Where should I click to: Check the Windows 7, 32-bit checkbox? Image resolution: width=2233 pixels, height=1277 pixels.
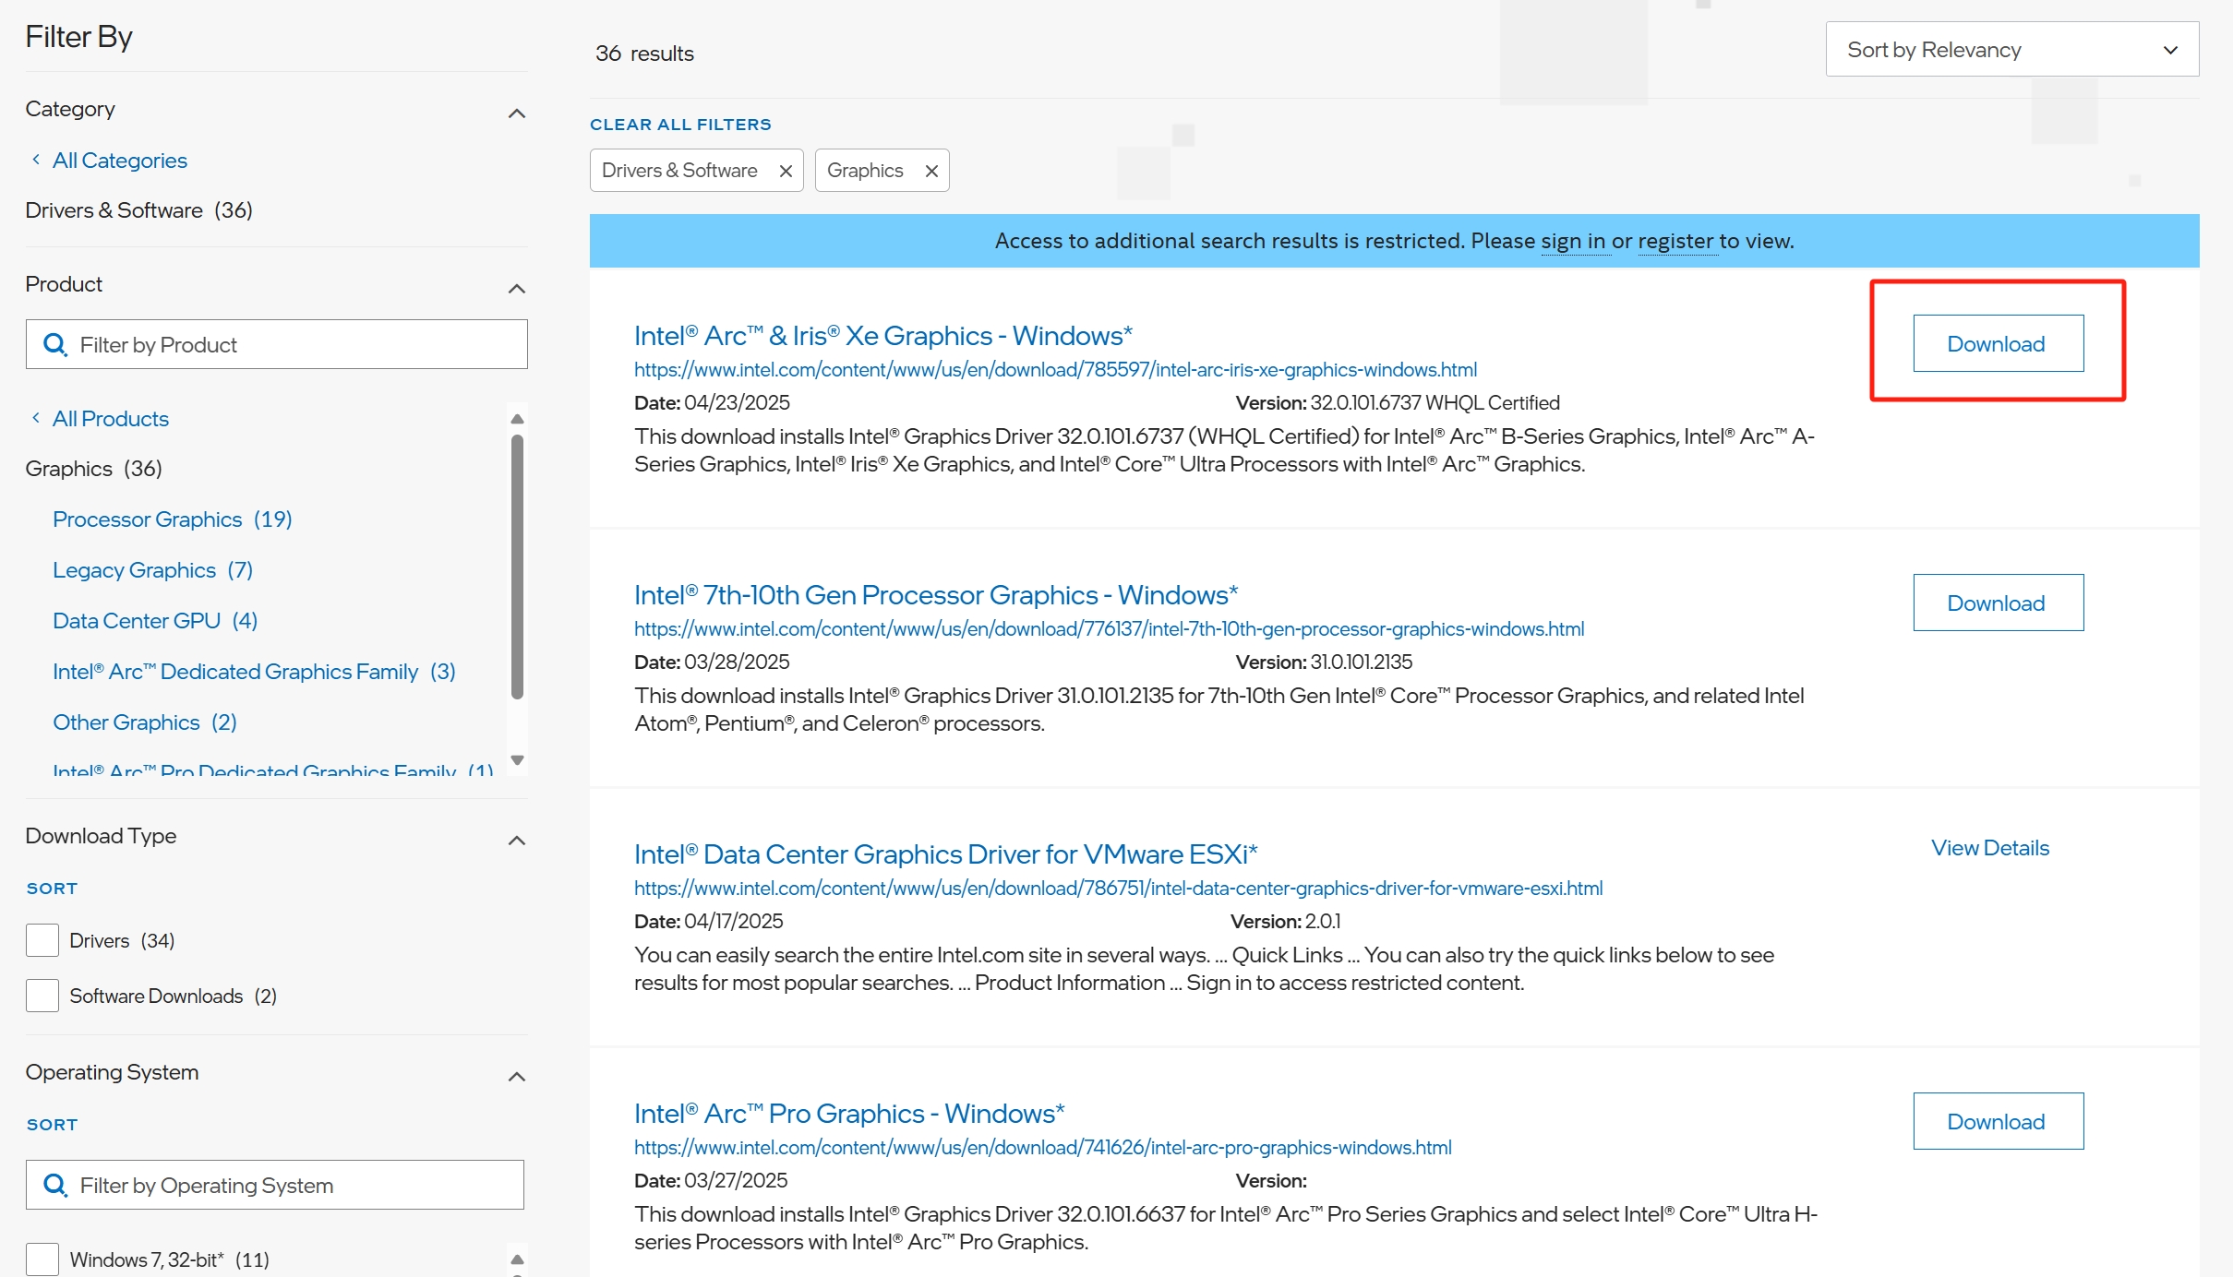click(x=42, y=1259)
